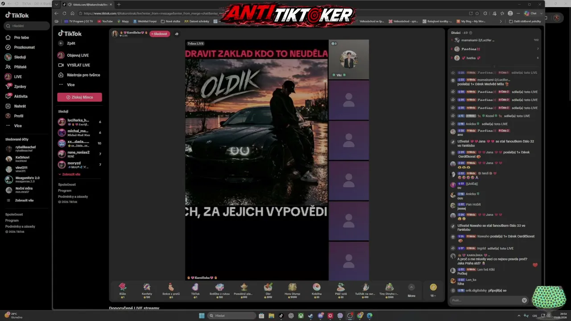The image size is (571, 321).
Task: Open Kačírkovi account
Action: click(18, 159)
